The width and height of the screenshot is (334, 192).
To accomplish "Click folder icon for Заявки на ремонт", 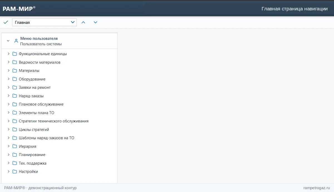I will coord(15,88).
